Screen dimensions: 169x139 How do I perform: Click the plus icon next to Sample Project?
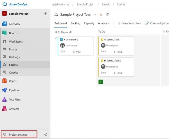click(x=46, y=13)
